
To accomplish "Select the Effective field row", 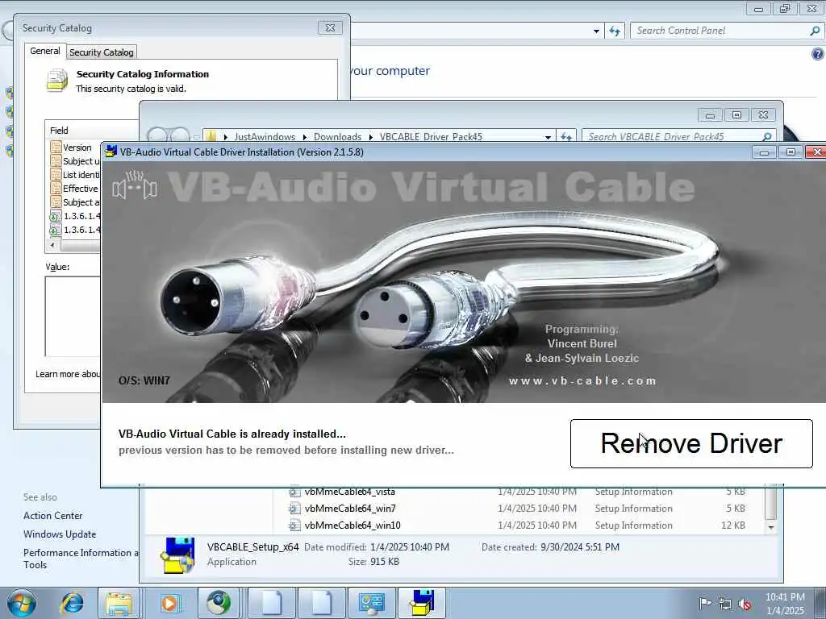I will click(x=74, y=189).
